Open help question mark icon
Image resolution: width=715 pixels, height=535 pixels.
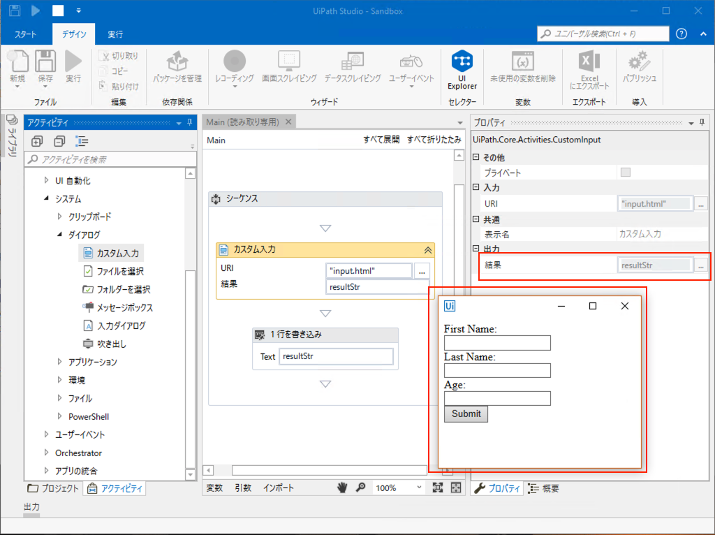(681, 34)
